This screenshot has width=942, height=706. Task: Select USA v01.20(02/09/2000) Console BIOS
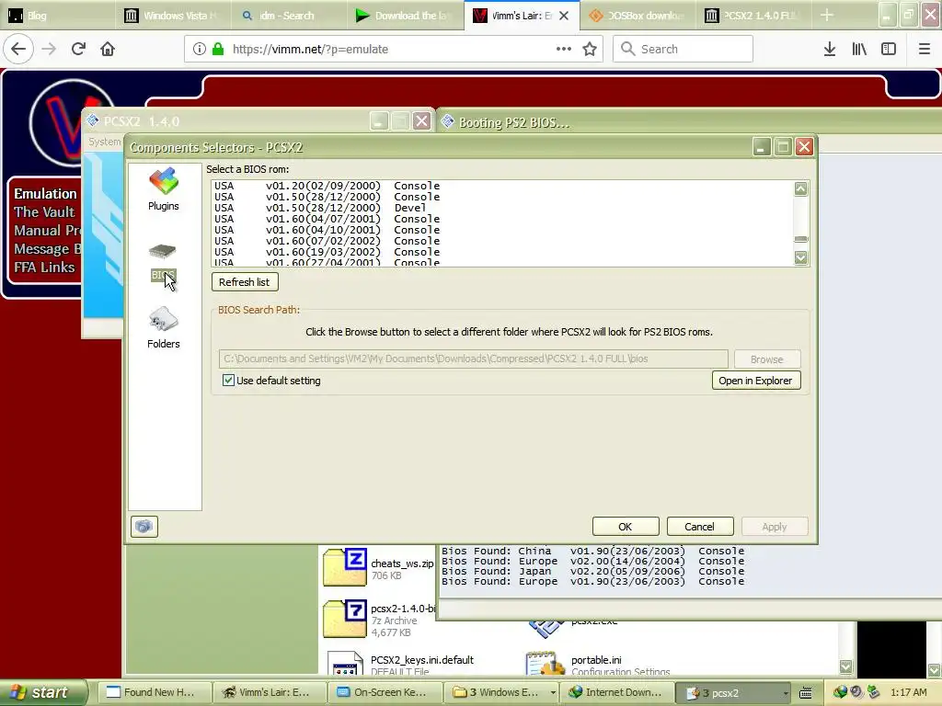(327, 186)
